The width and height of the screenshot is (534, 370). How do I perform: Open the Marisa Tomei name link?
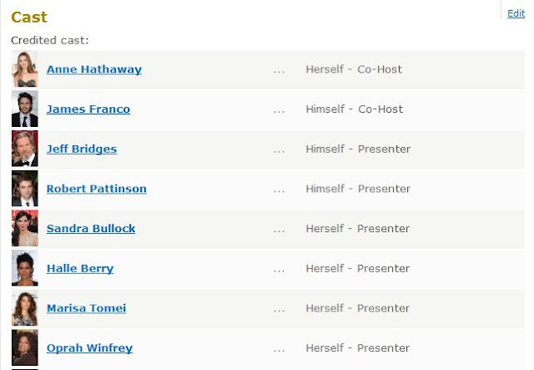[x=86, y=308]
